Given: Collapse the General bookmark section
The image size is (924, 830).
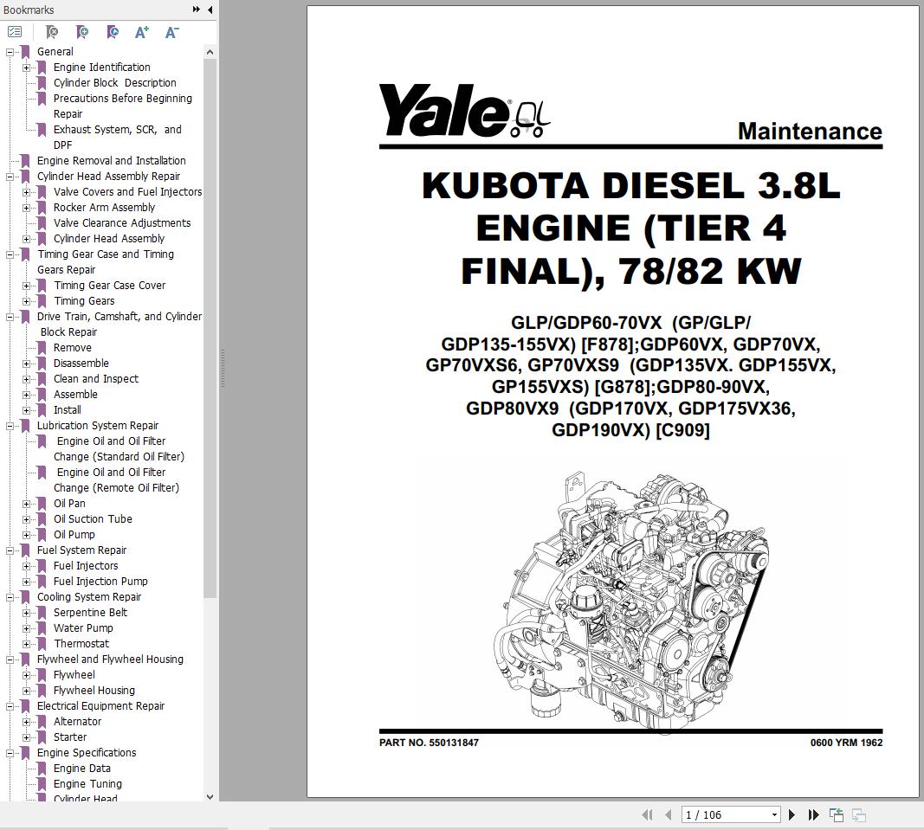Looking at the screenshot, I should (x=10, y=52).
